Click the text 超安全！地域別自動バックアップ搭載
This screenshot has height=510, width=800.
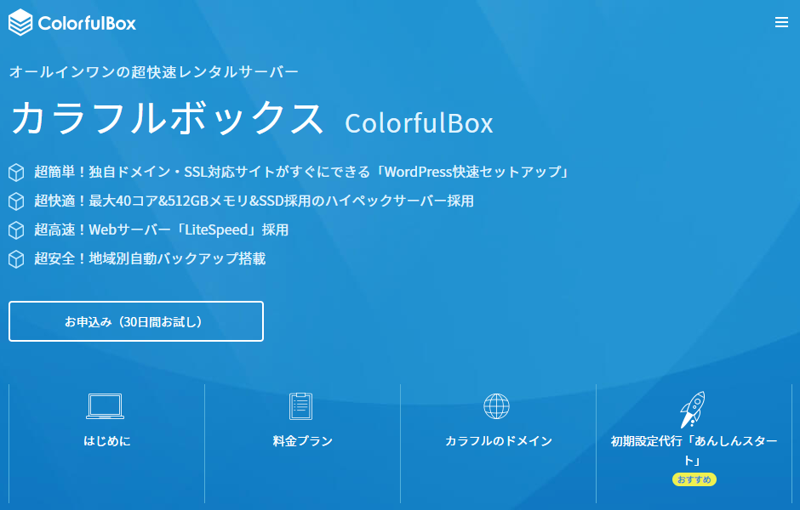click(150, 258)
